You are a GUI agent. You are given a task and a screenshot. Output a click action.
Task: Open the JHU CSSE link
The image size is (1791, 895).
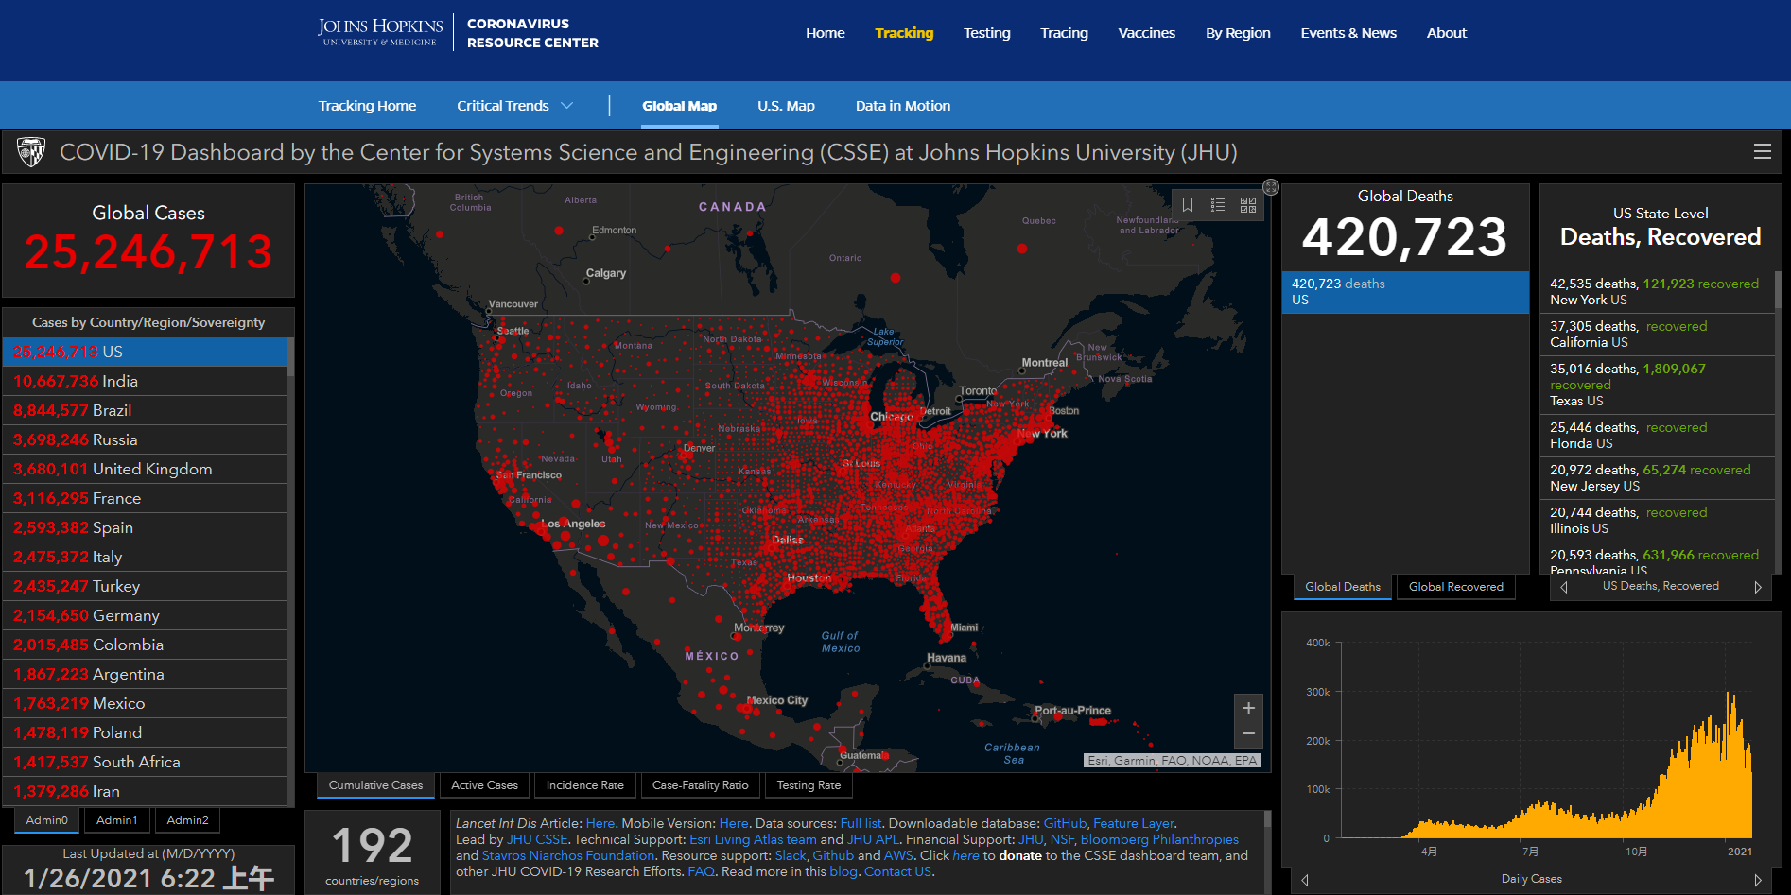click(x=537, y=840)
